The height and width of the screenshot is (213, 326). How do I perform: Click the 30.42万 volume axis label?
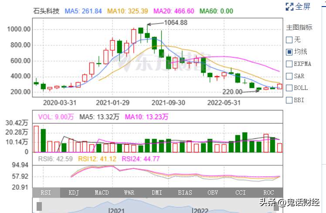click(17, 123)
